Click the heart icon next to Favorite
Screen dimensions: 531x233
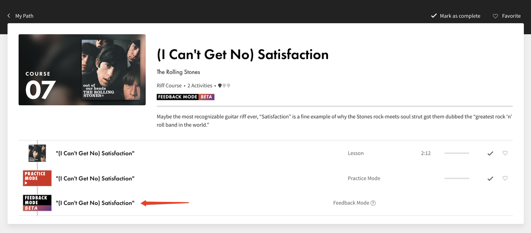(495, 16)
